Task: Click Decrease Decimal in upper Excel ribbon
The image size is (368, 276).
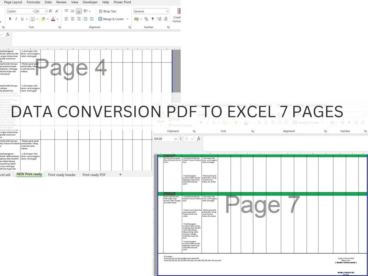Action: [x=166, y=19]
